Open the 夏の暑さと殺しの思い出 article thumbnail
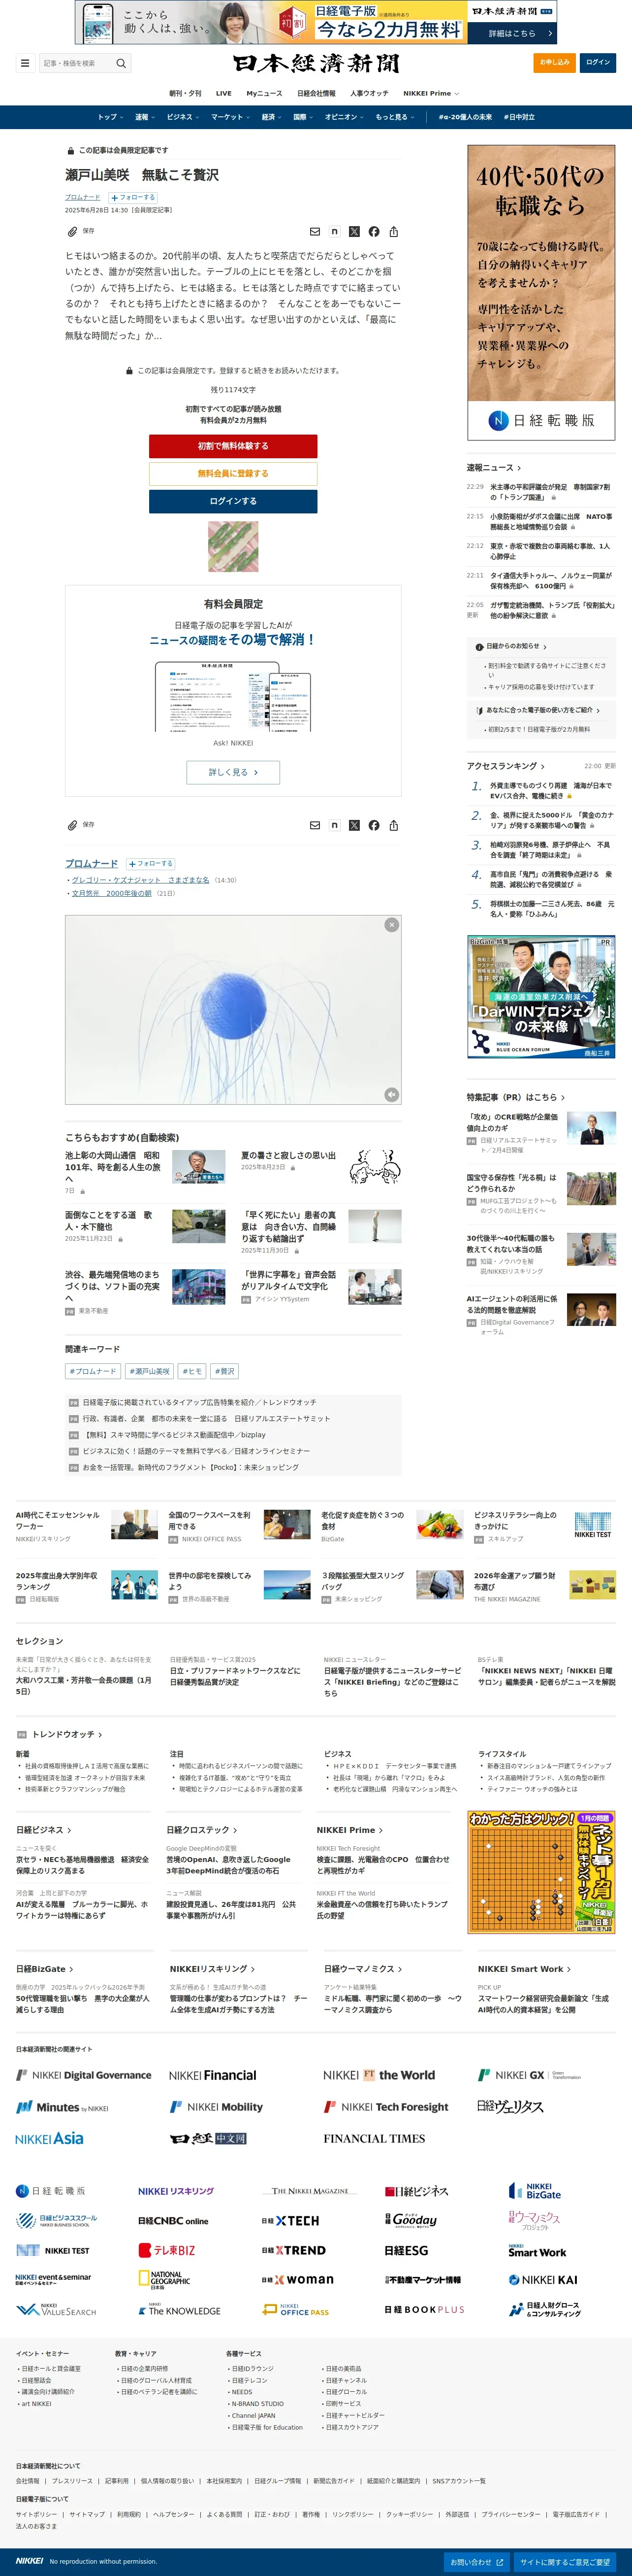Screen dimensions: 632x2576 click(375, 1166)
